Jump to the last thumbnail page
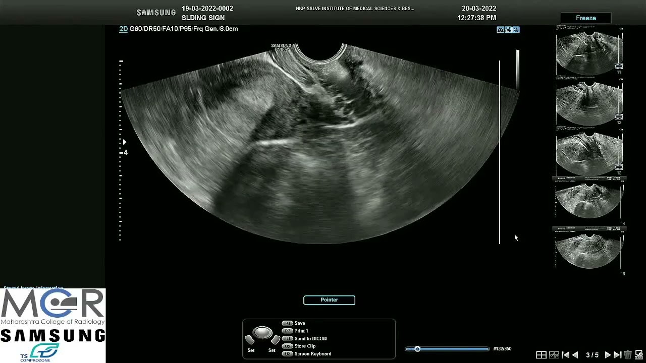 tap(618, 355)
